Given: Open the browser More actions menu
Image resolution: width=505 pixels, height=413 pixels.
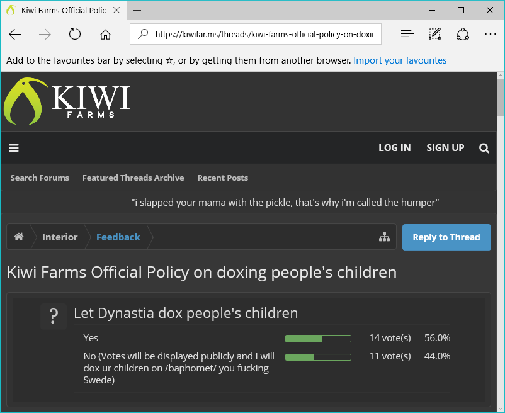Looking at the screenshot, I should tap(490, 34).
